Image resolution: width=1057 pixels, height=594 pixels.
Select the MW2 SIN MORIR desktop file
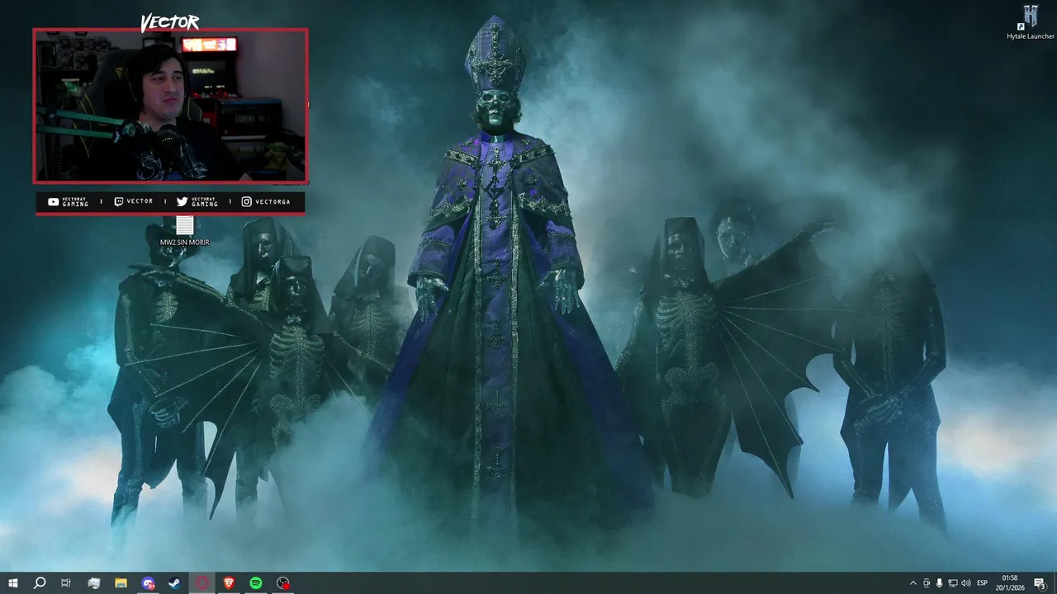pyautogui.click(x=185, y=231)
